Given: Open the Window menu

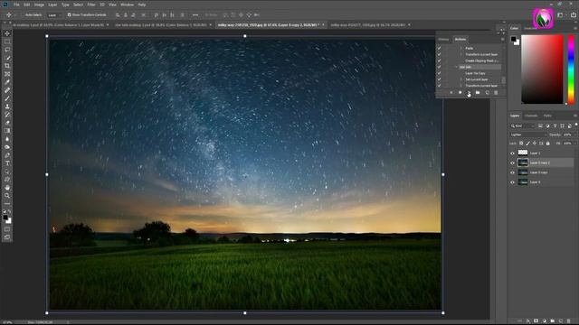Looking at the screenshot, I should [x=127, y=5].
